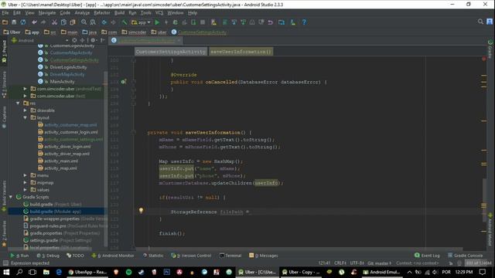Click the Copy toolbar icon
Viewport: 495px width, 278px height.
(63, 22)
